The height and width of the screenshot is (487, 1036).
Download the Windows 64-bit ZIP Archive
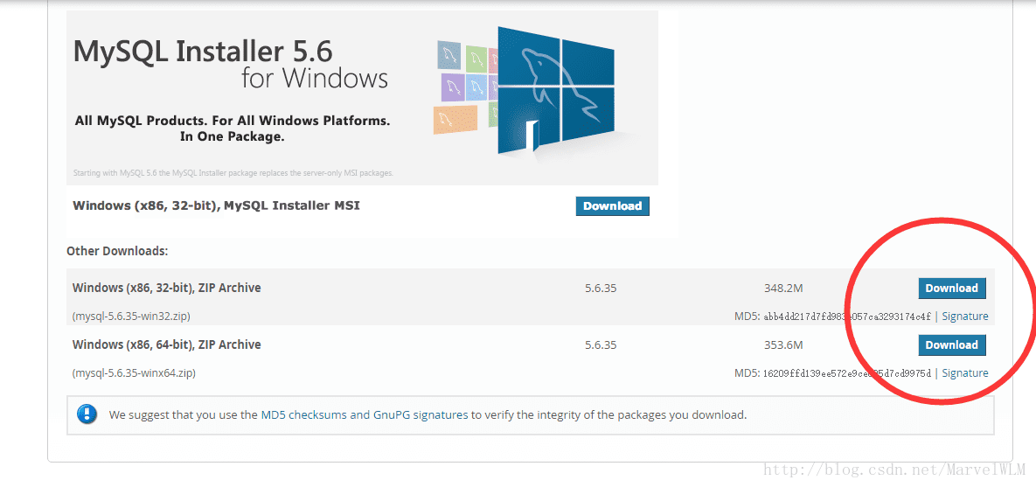point(951,345)
